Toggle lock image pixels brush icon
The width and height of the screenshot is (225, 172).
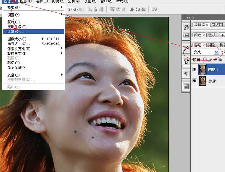point(210,60)
